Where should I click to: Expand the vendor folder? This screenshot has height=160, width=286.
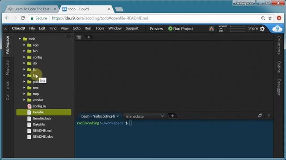(24, 100)
